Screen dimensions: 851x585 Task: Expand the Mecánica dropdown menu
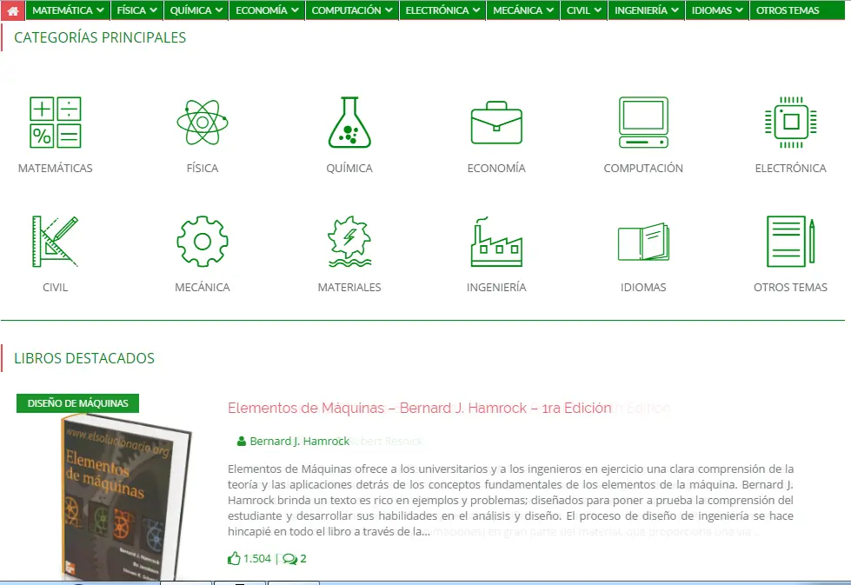pyautogui.click(x=523, y=10)
